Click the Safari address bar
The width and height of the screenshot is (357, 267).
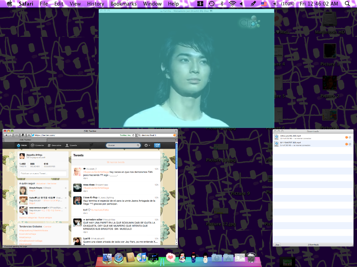83,135
